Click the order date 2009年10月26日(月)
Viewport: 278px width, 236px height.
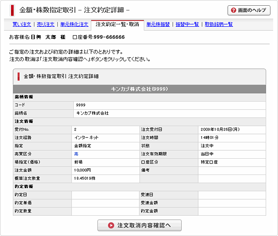tap(220, 129)
